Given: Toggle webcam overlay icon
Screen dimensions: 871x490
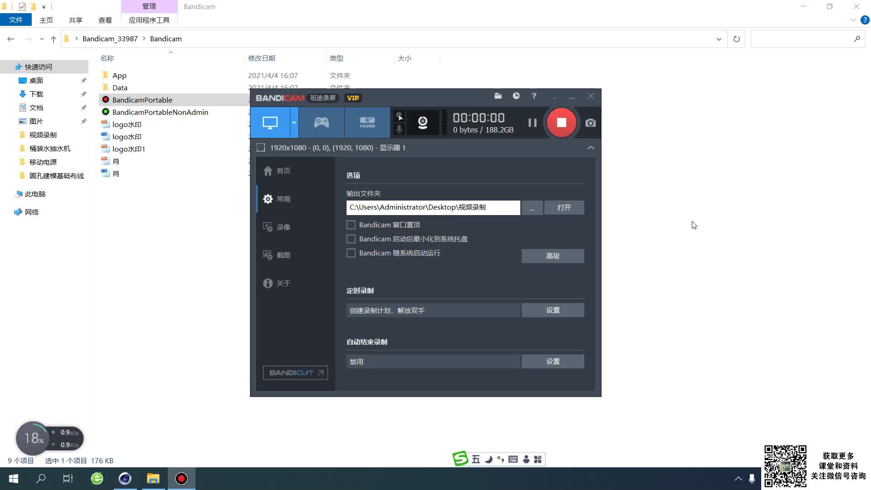Looking at the screenshot, I should [423, 122].
